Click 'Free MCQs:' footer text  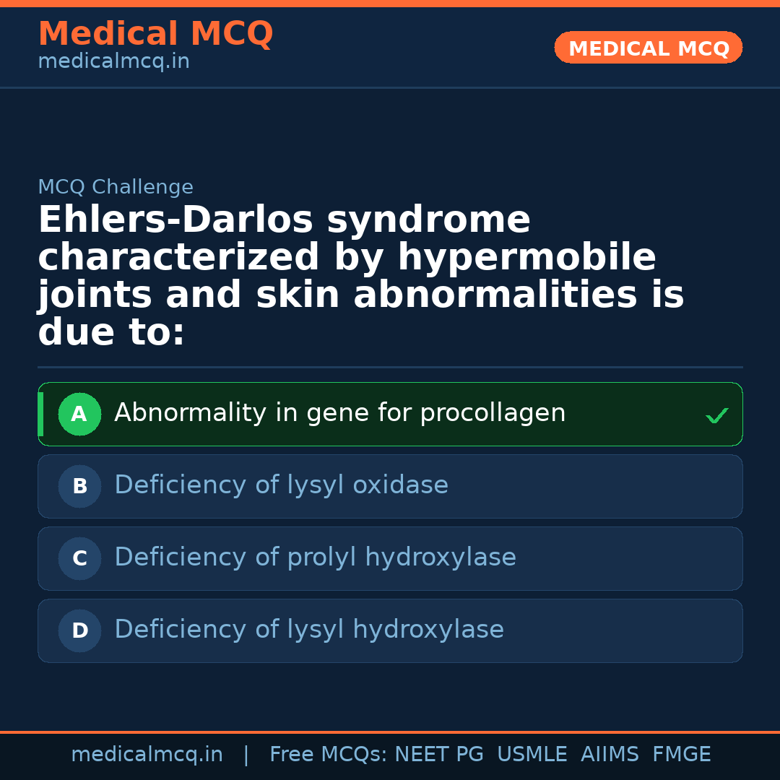click(328, 755)
